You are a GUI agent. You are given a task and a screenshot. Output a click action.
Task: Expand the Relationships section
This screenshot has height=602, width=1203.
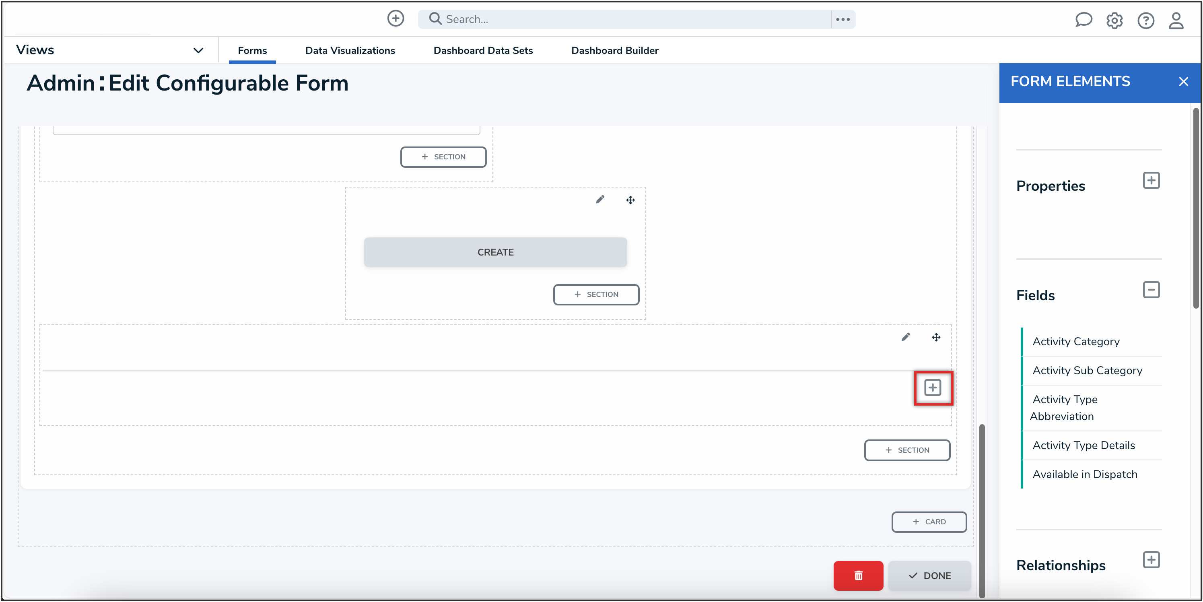coord(1151,560)
